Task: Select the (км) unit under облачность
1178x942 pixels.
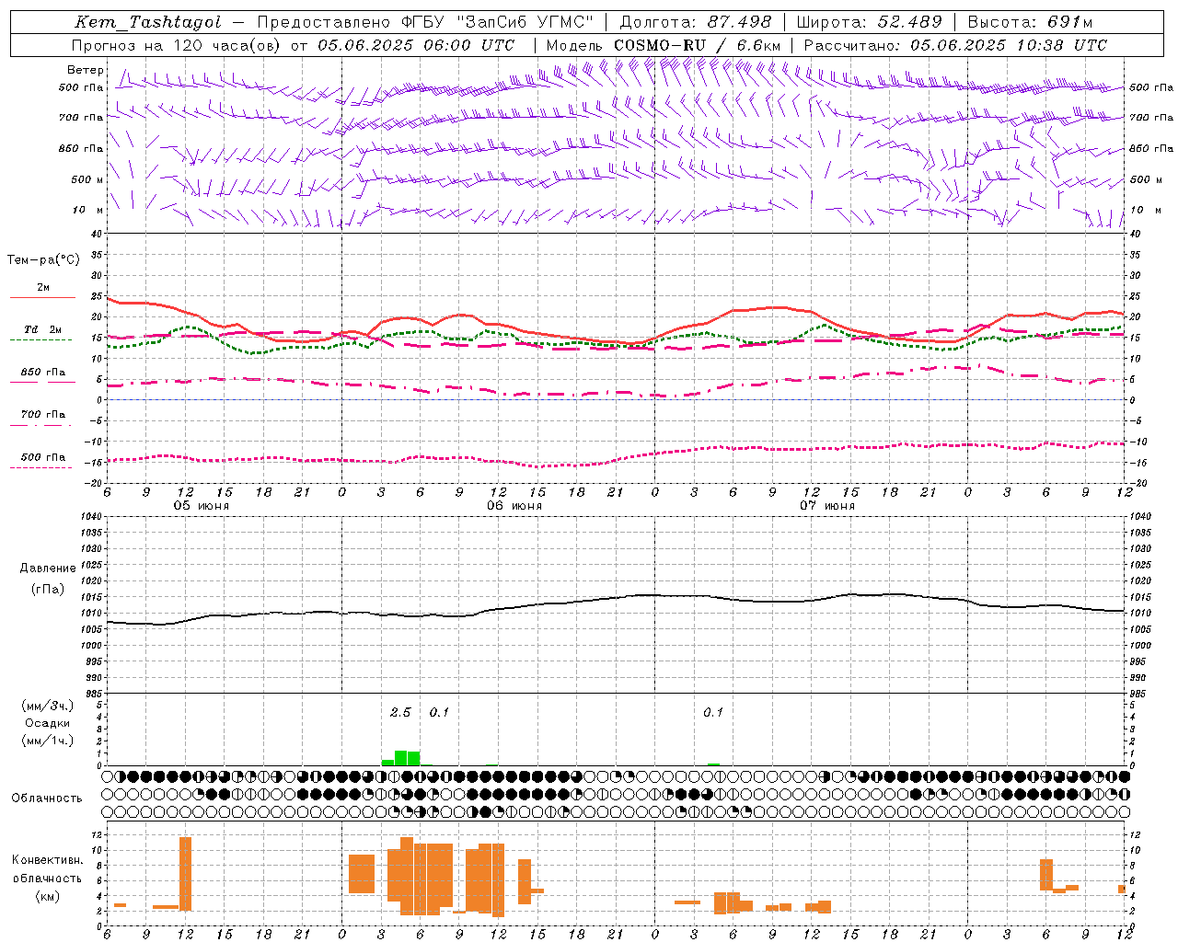Action: click(48, 896)
